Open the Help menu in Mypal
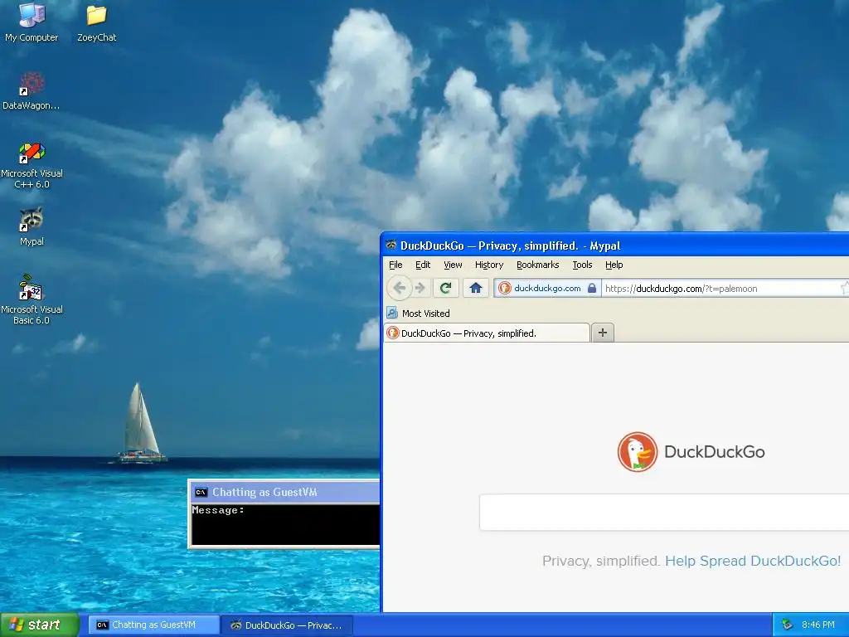The image size is (849, 637). pyautogui.click(x=614, y=265)
